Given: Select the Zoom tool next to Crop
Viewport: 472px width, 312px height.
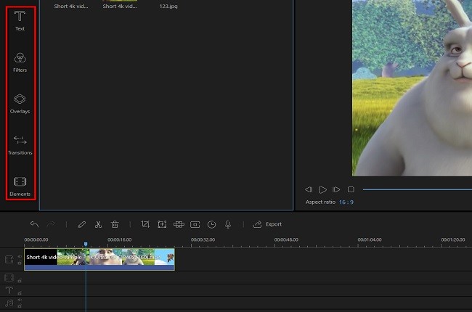Looking at the screenshot, I should 162,224.
